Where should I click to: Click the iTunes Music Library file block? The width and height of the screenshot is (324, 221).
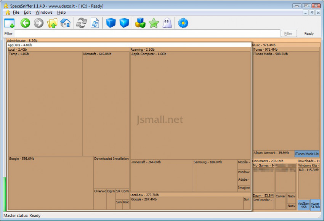pos(307,154)
